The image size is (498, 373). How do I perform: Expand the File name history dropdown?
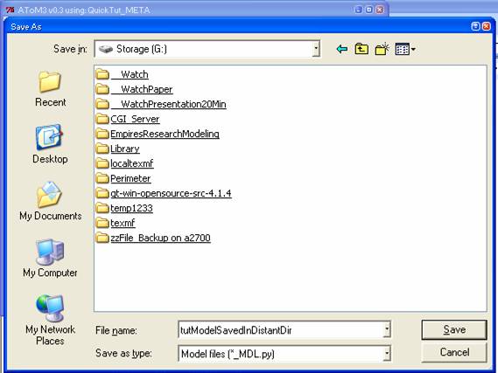[387, 330]
